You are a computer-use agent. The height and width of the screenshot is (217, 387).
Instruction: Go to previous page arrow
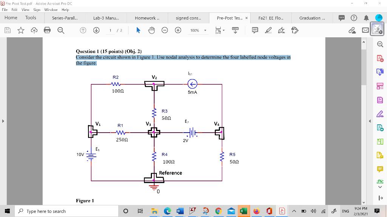83,30
